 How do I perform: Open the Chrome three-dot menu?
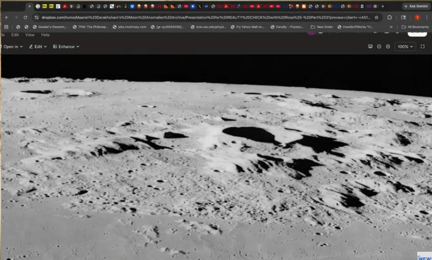pyautogui.click(x=426, y=17)
